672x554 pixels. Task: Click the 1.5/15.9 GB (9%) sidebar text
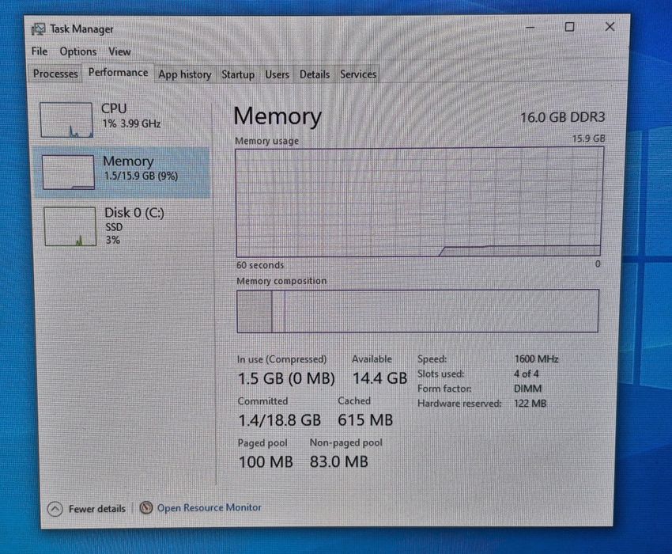(141, 176)
